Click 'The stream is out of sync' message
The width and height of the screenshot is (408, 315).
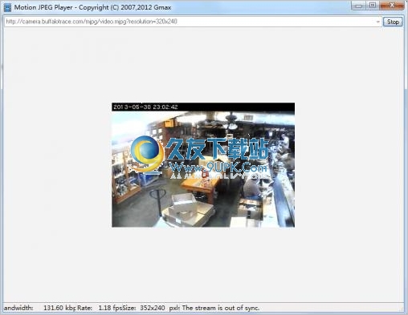(221, 308)
